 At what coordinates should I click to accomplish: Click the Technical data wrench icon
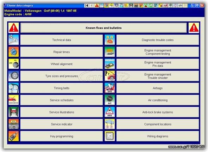(13, 40)
